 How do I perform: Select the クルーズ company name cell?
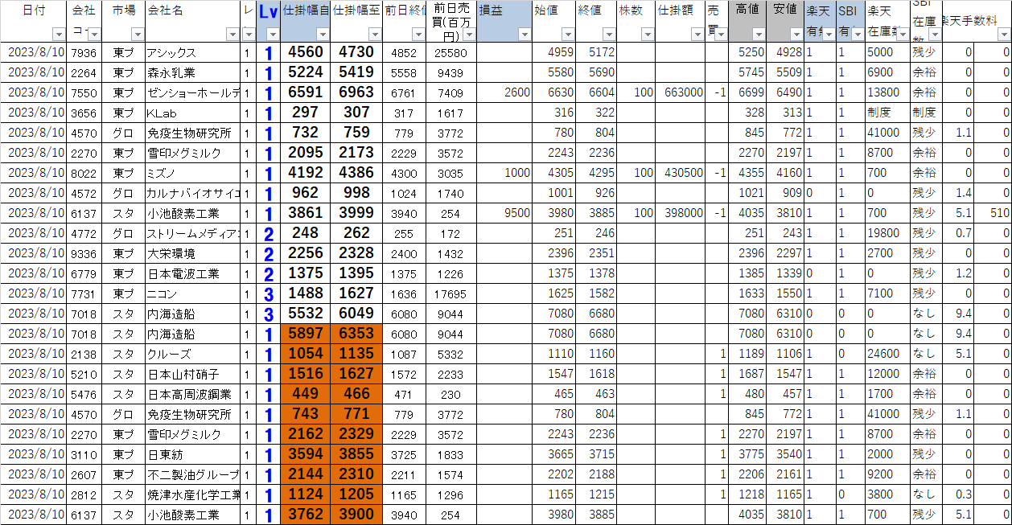pos(192,354)
